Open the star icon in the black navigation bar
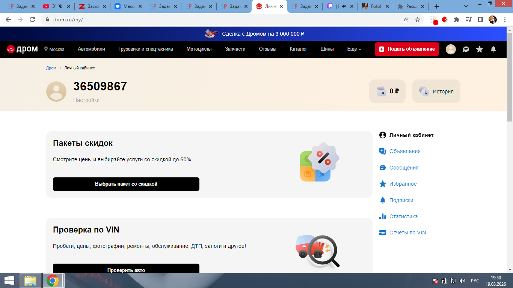The width and height of the screenshot is (513, 288). pyautogui.click(x=480, y=49)
